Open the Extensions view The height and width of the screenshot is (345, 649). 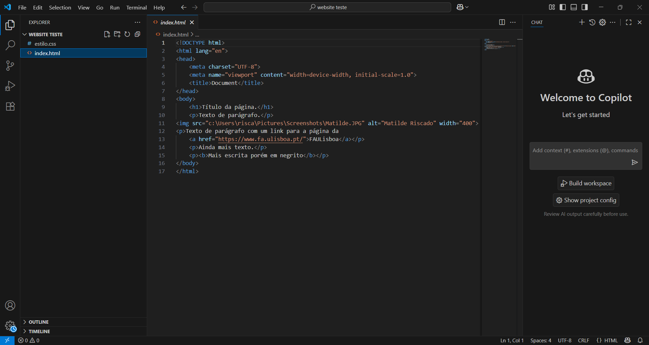pyautogui.click(x=10, y=107)
